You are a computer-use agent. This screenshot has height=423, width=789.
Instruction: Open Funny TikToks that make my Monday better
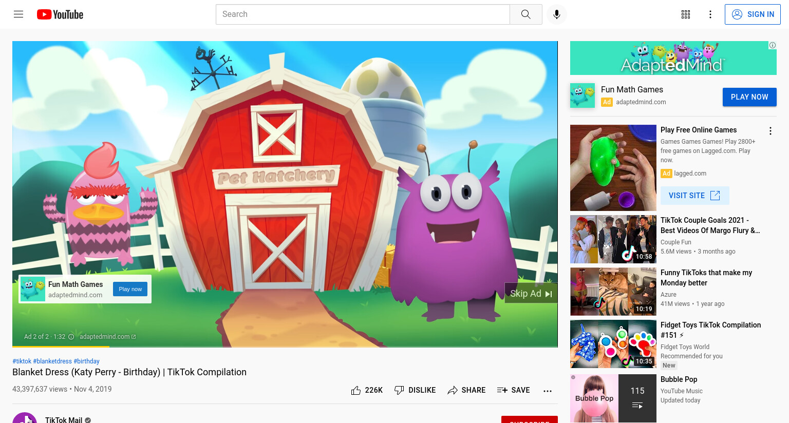click(x=706, y=278)
